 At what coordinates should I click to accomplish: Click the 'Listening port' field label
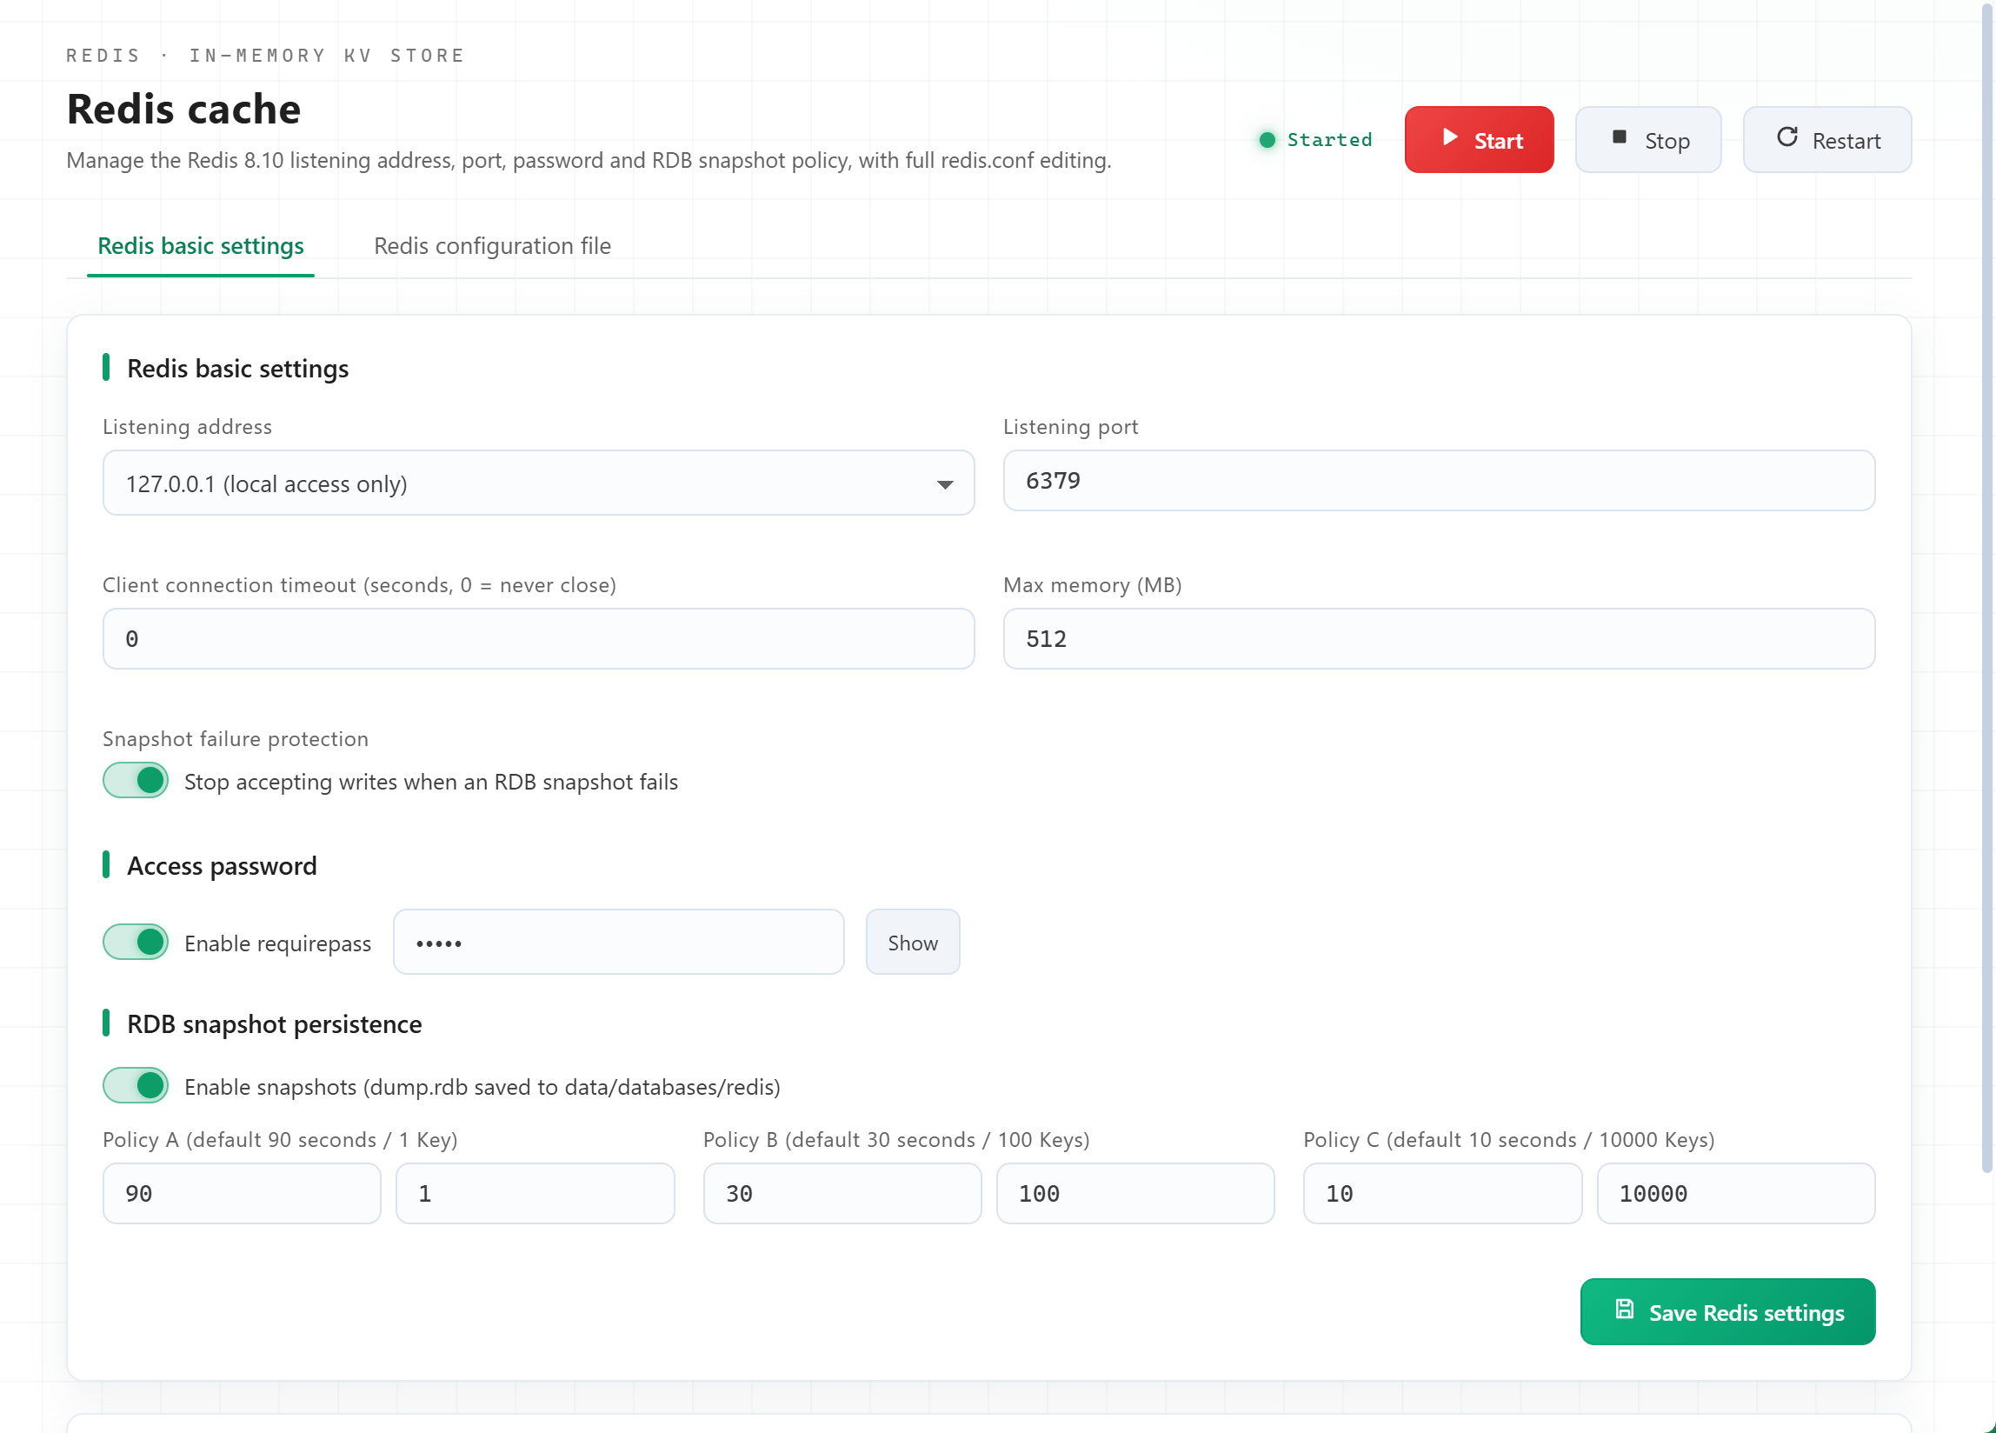[1071, 427]
